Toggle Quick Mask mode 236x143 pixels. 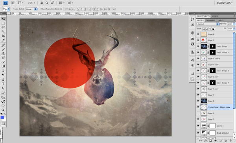tap(3, 124)
